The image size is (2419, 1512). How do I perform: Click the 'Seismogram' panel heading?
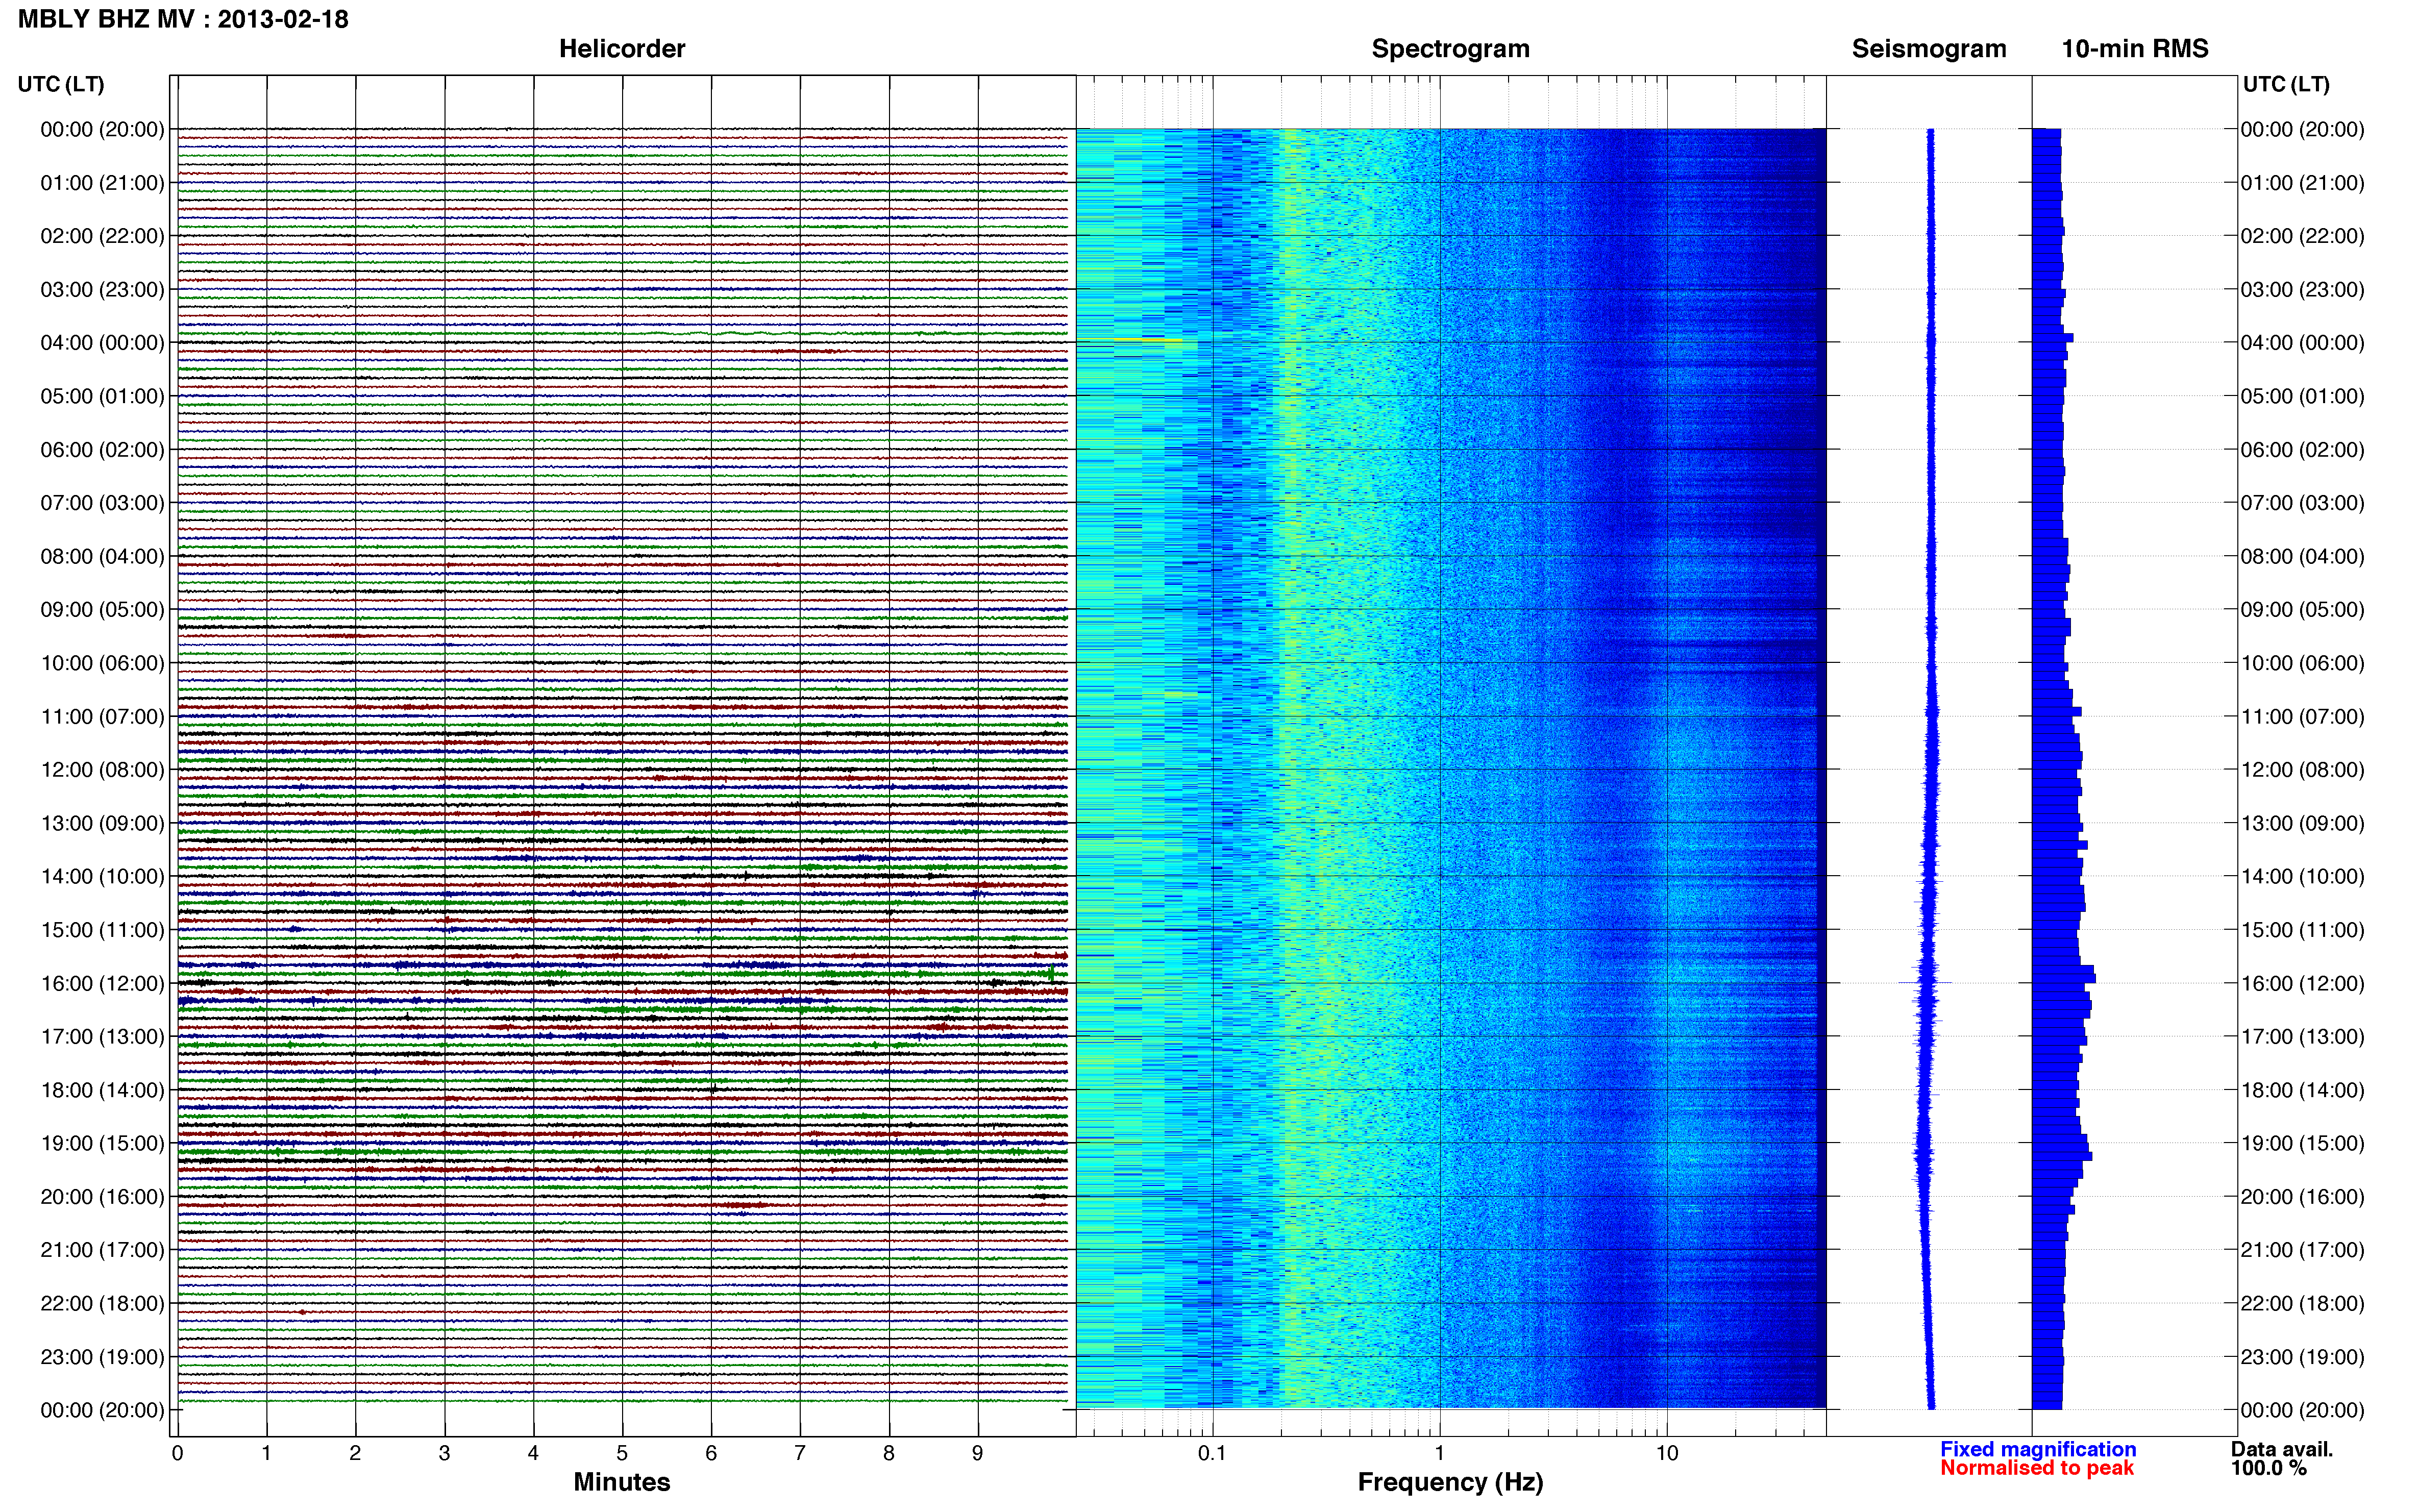pyautogui.click(x=1929, y=49)
